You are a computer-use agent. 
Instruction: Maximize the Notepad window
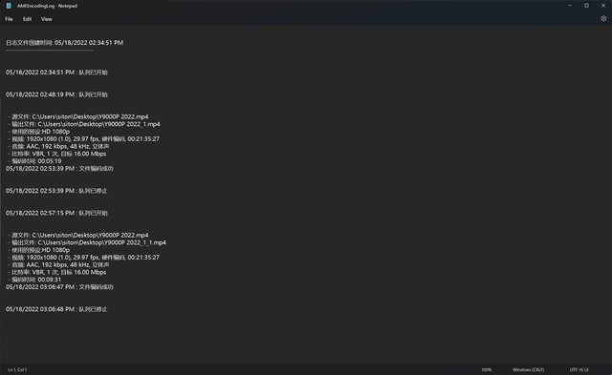586,6
